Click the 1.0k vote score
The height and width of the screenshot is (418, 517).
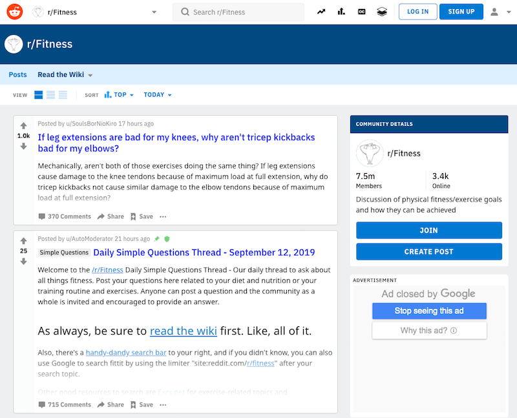[x=23, y=136]
